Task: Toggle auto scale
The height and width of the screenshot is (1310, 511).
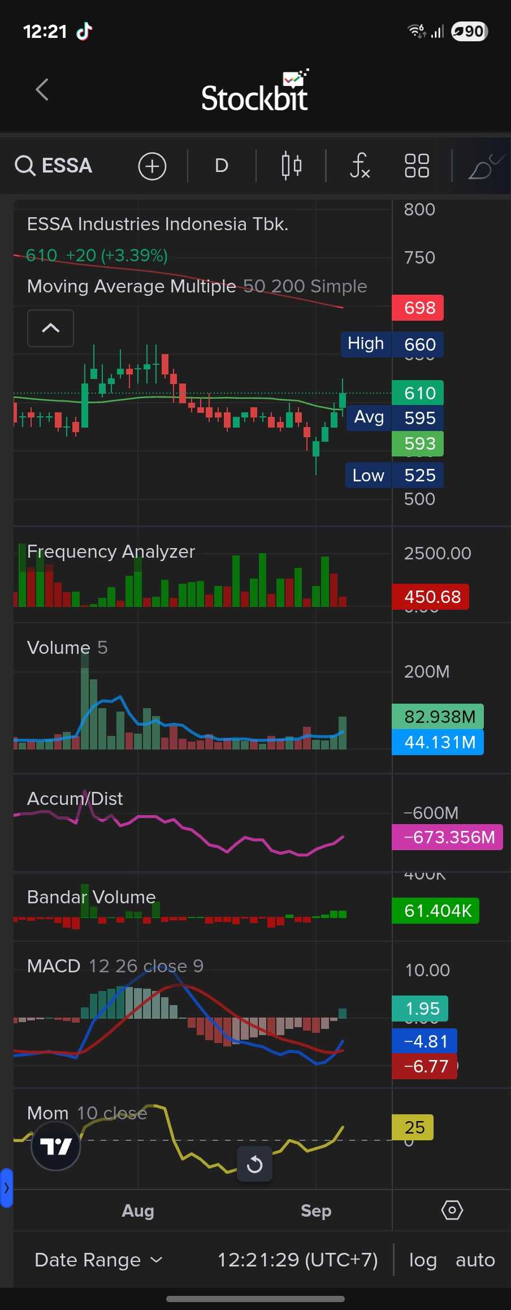Action: point(475,1260)
